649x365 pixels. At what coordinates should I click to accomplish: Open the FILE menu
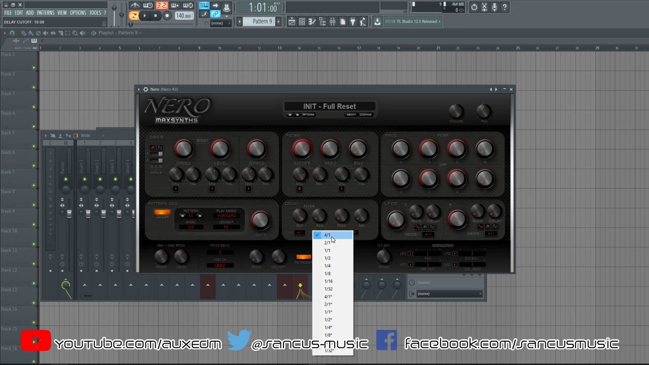8,13
